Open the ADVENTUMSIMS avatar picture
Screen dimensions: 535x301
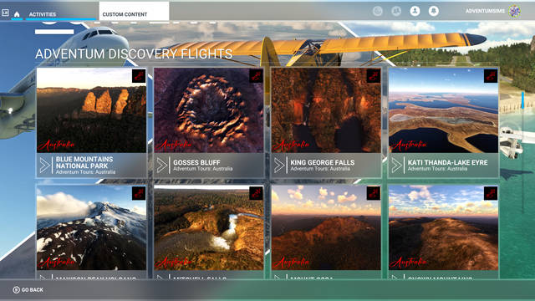click(515, 11)
